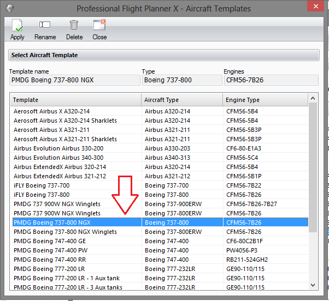Click the Engines field showing CFM56-7B26
This screenshot has width=329, height=301.
(x=271, y=80)
